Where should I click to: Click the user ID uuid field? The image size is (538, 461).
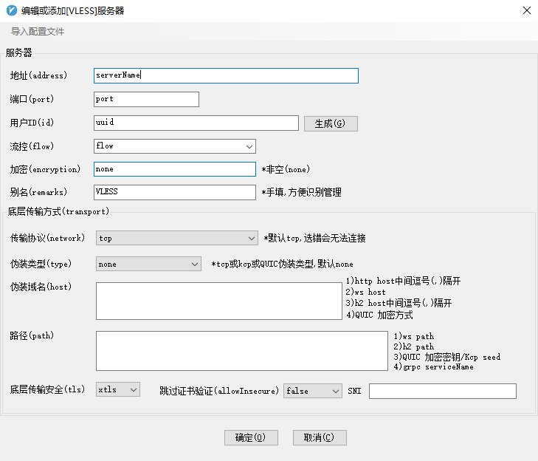click(x=196, y=123)
